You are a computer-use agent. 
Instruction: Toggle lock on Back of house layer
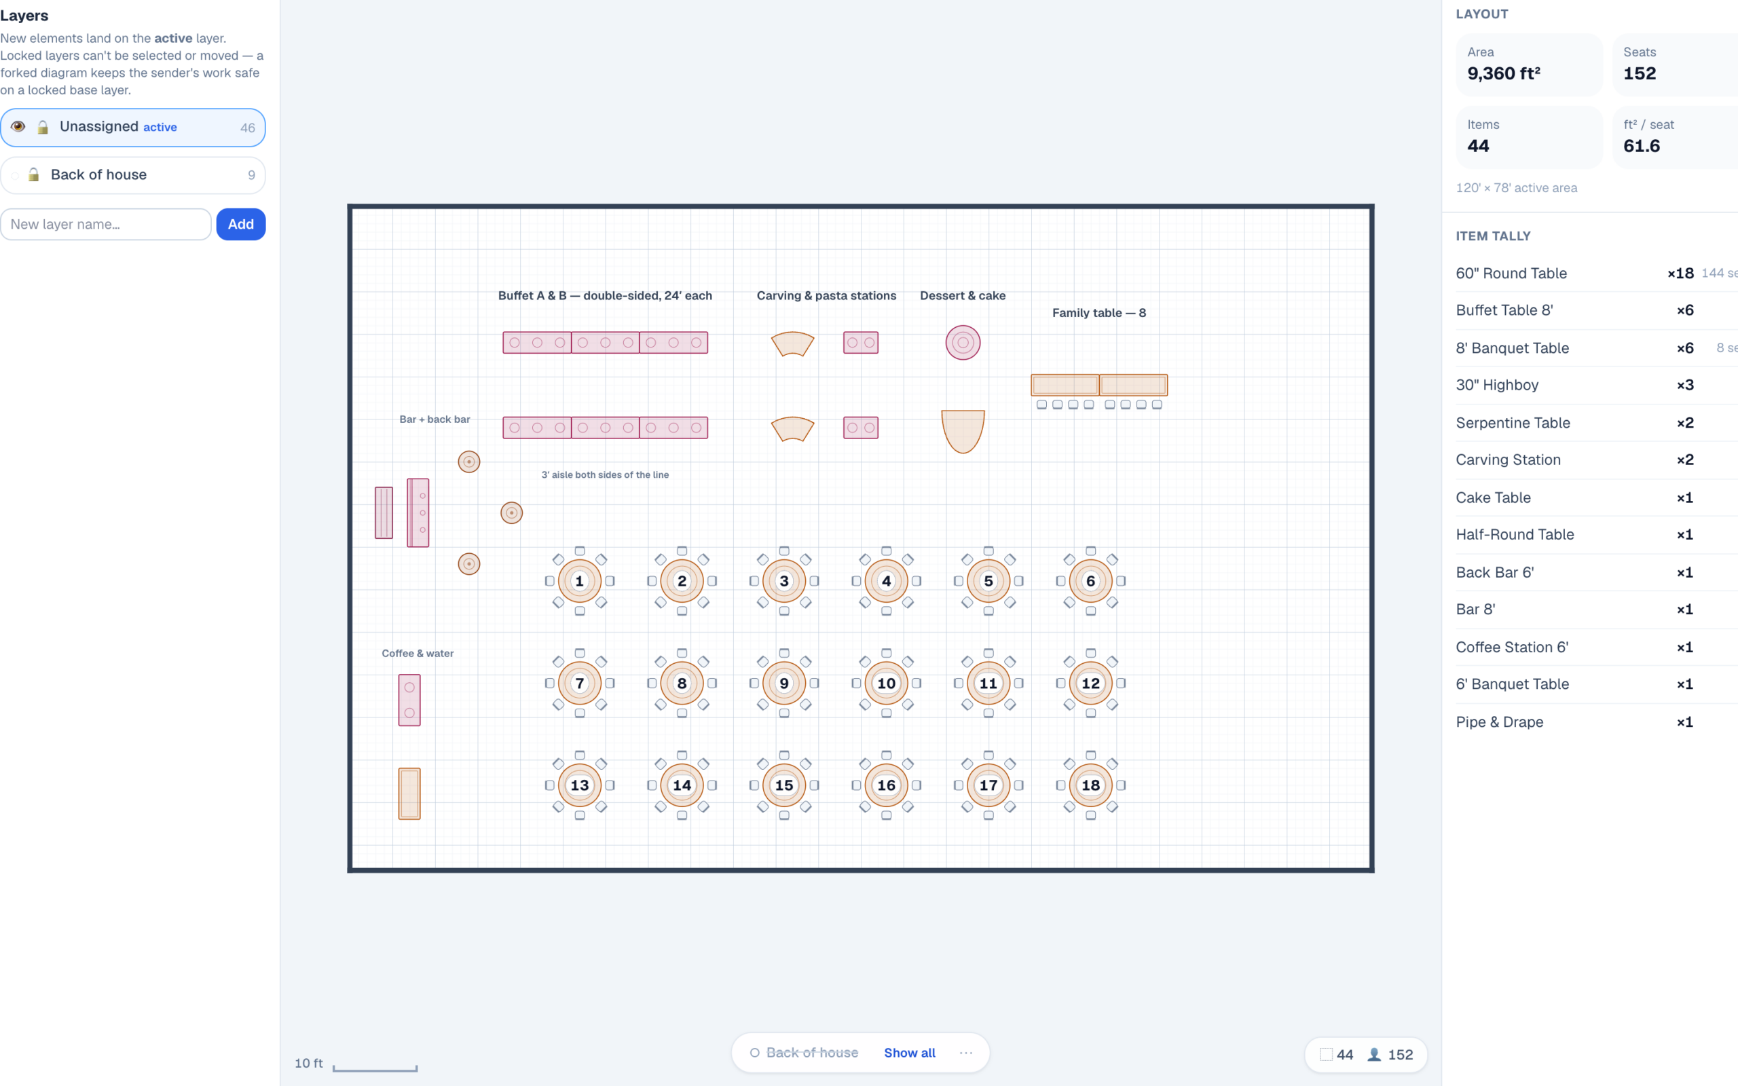tap(34, 174)
